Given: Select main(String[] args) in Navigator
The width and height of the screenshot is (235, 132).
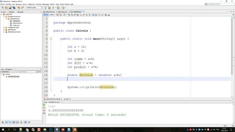Looking at the screenshot, I should coord(14,77).
